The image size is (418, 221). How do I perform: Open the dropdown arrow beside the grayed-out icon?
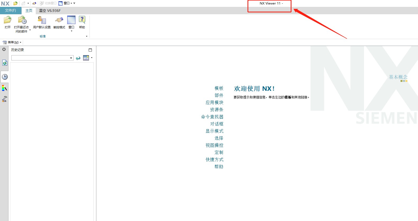[28, 3]
